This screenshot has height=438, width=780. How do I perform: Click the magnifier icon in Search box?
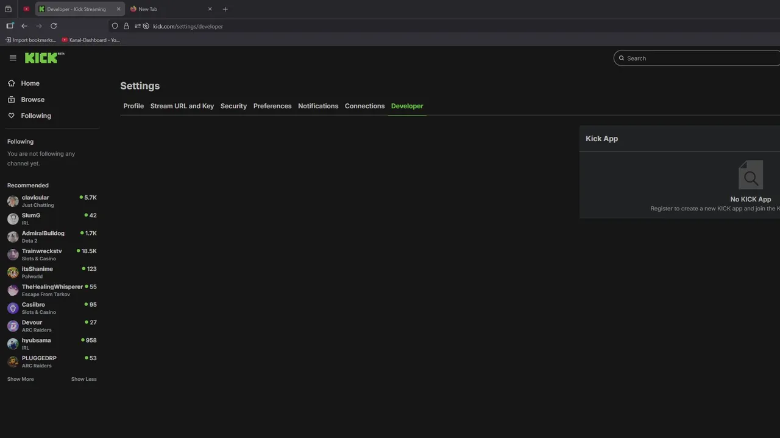[x=622, y=58]
